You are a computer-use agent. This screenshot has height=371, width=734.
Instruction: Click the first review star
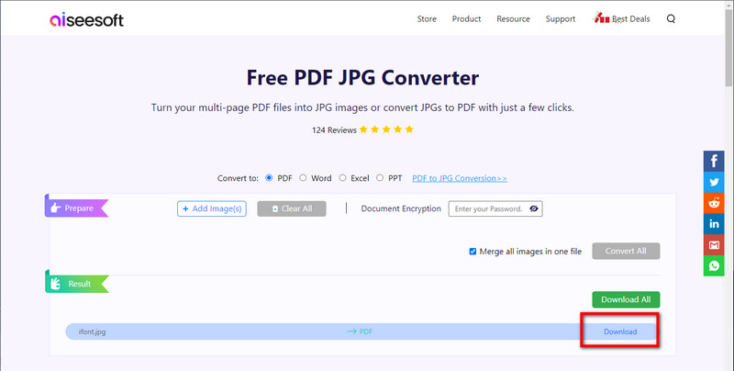(x=363, y=129)
